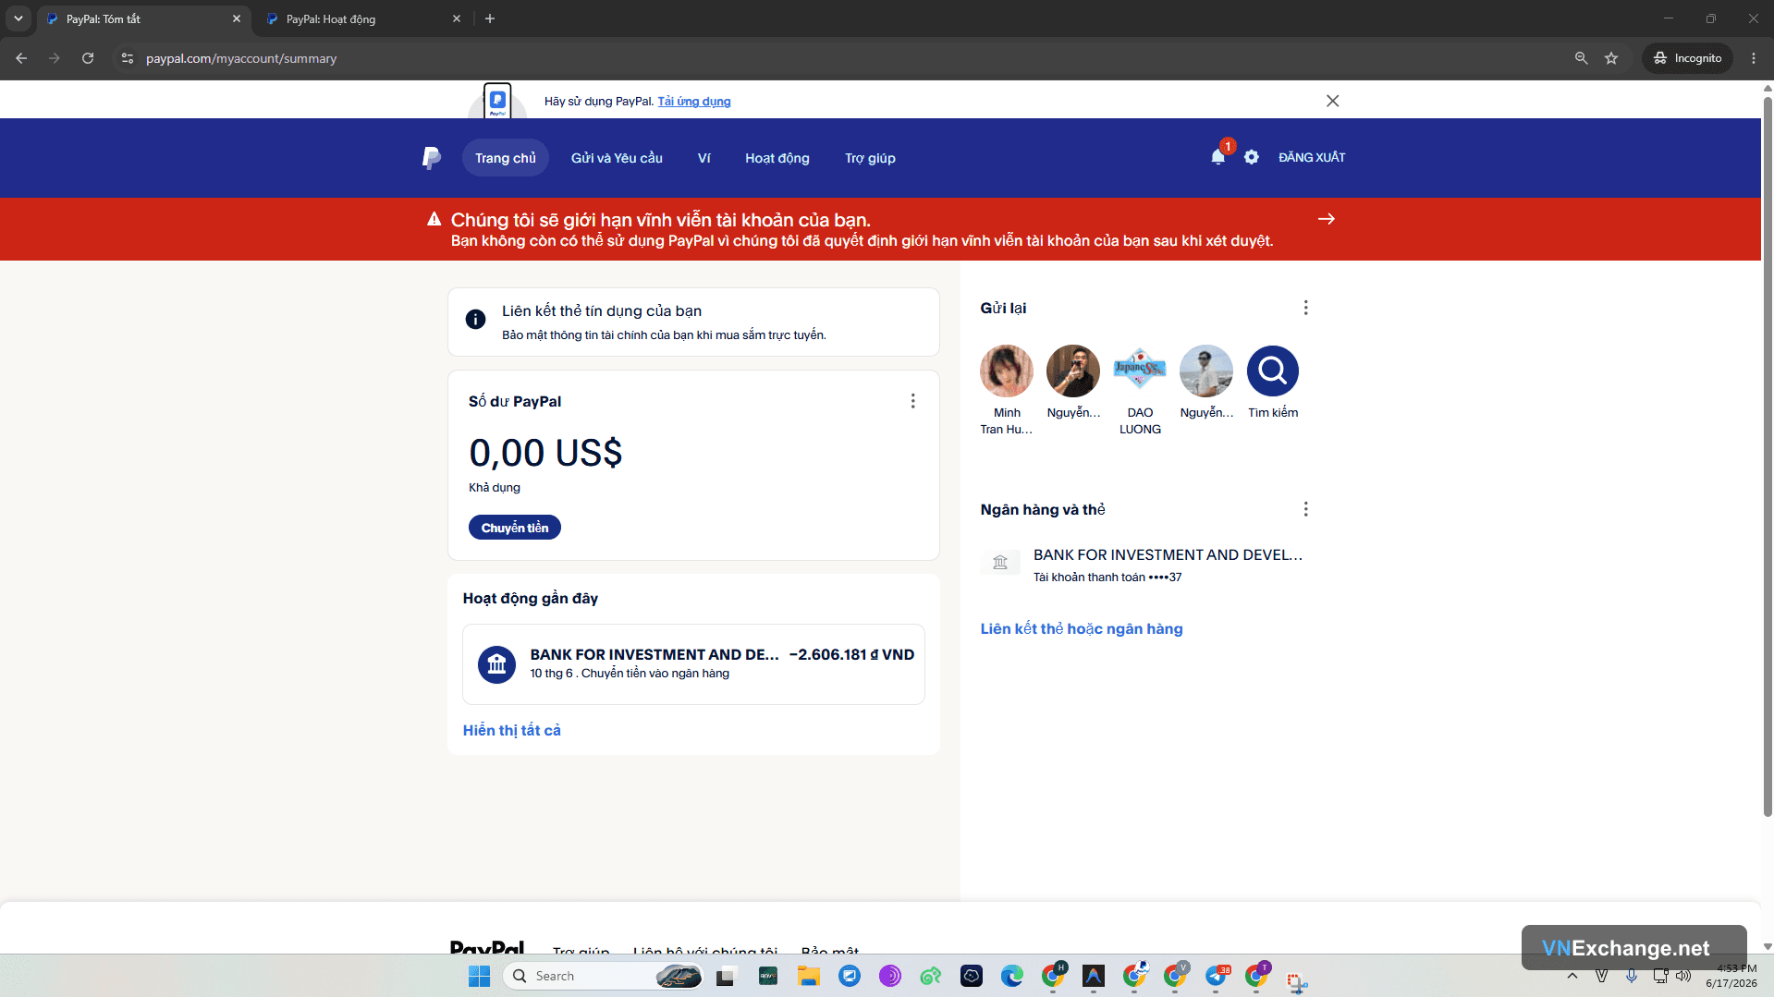Click the page vertical scrollbar
The height and width of the screenshot is (997, 1774).
pyautogui.click(x=1768, y=458)
